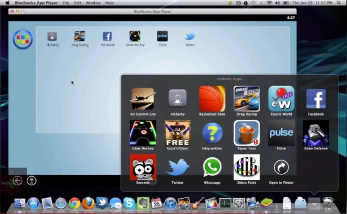Launch Robo Defense game
The height and width of the screenshot is (214, 347).
tap(316, 133)
